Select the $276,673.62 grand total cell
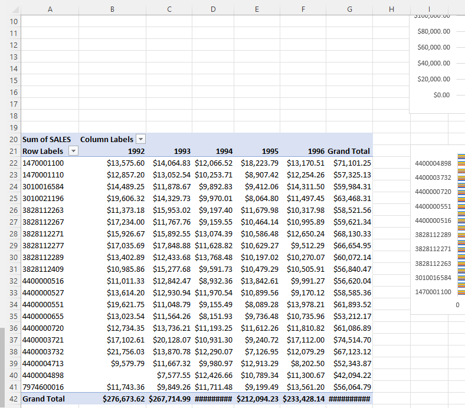Screen dimensions: 465x408 125,399
